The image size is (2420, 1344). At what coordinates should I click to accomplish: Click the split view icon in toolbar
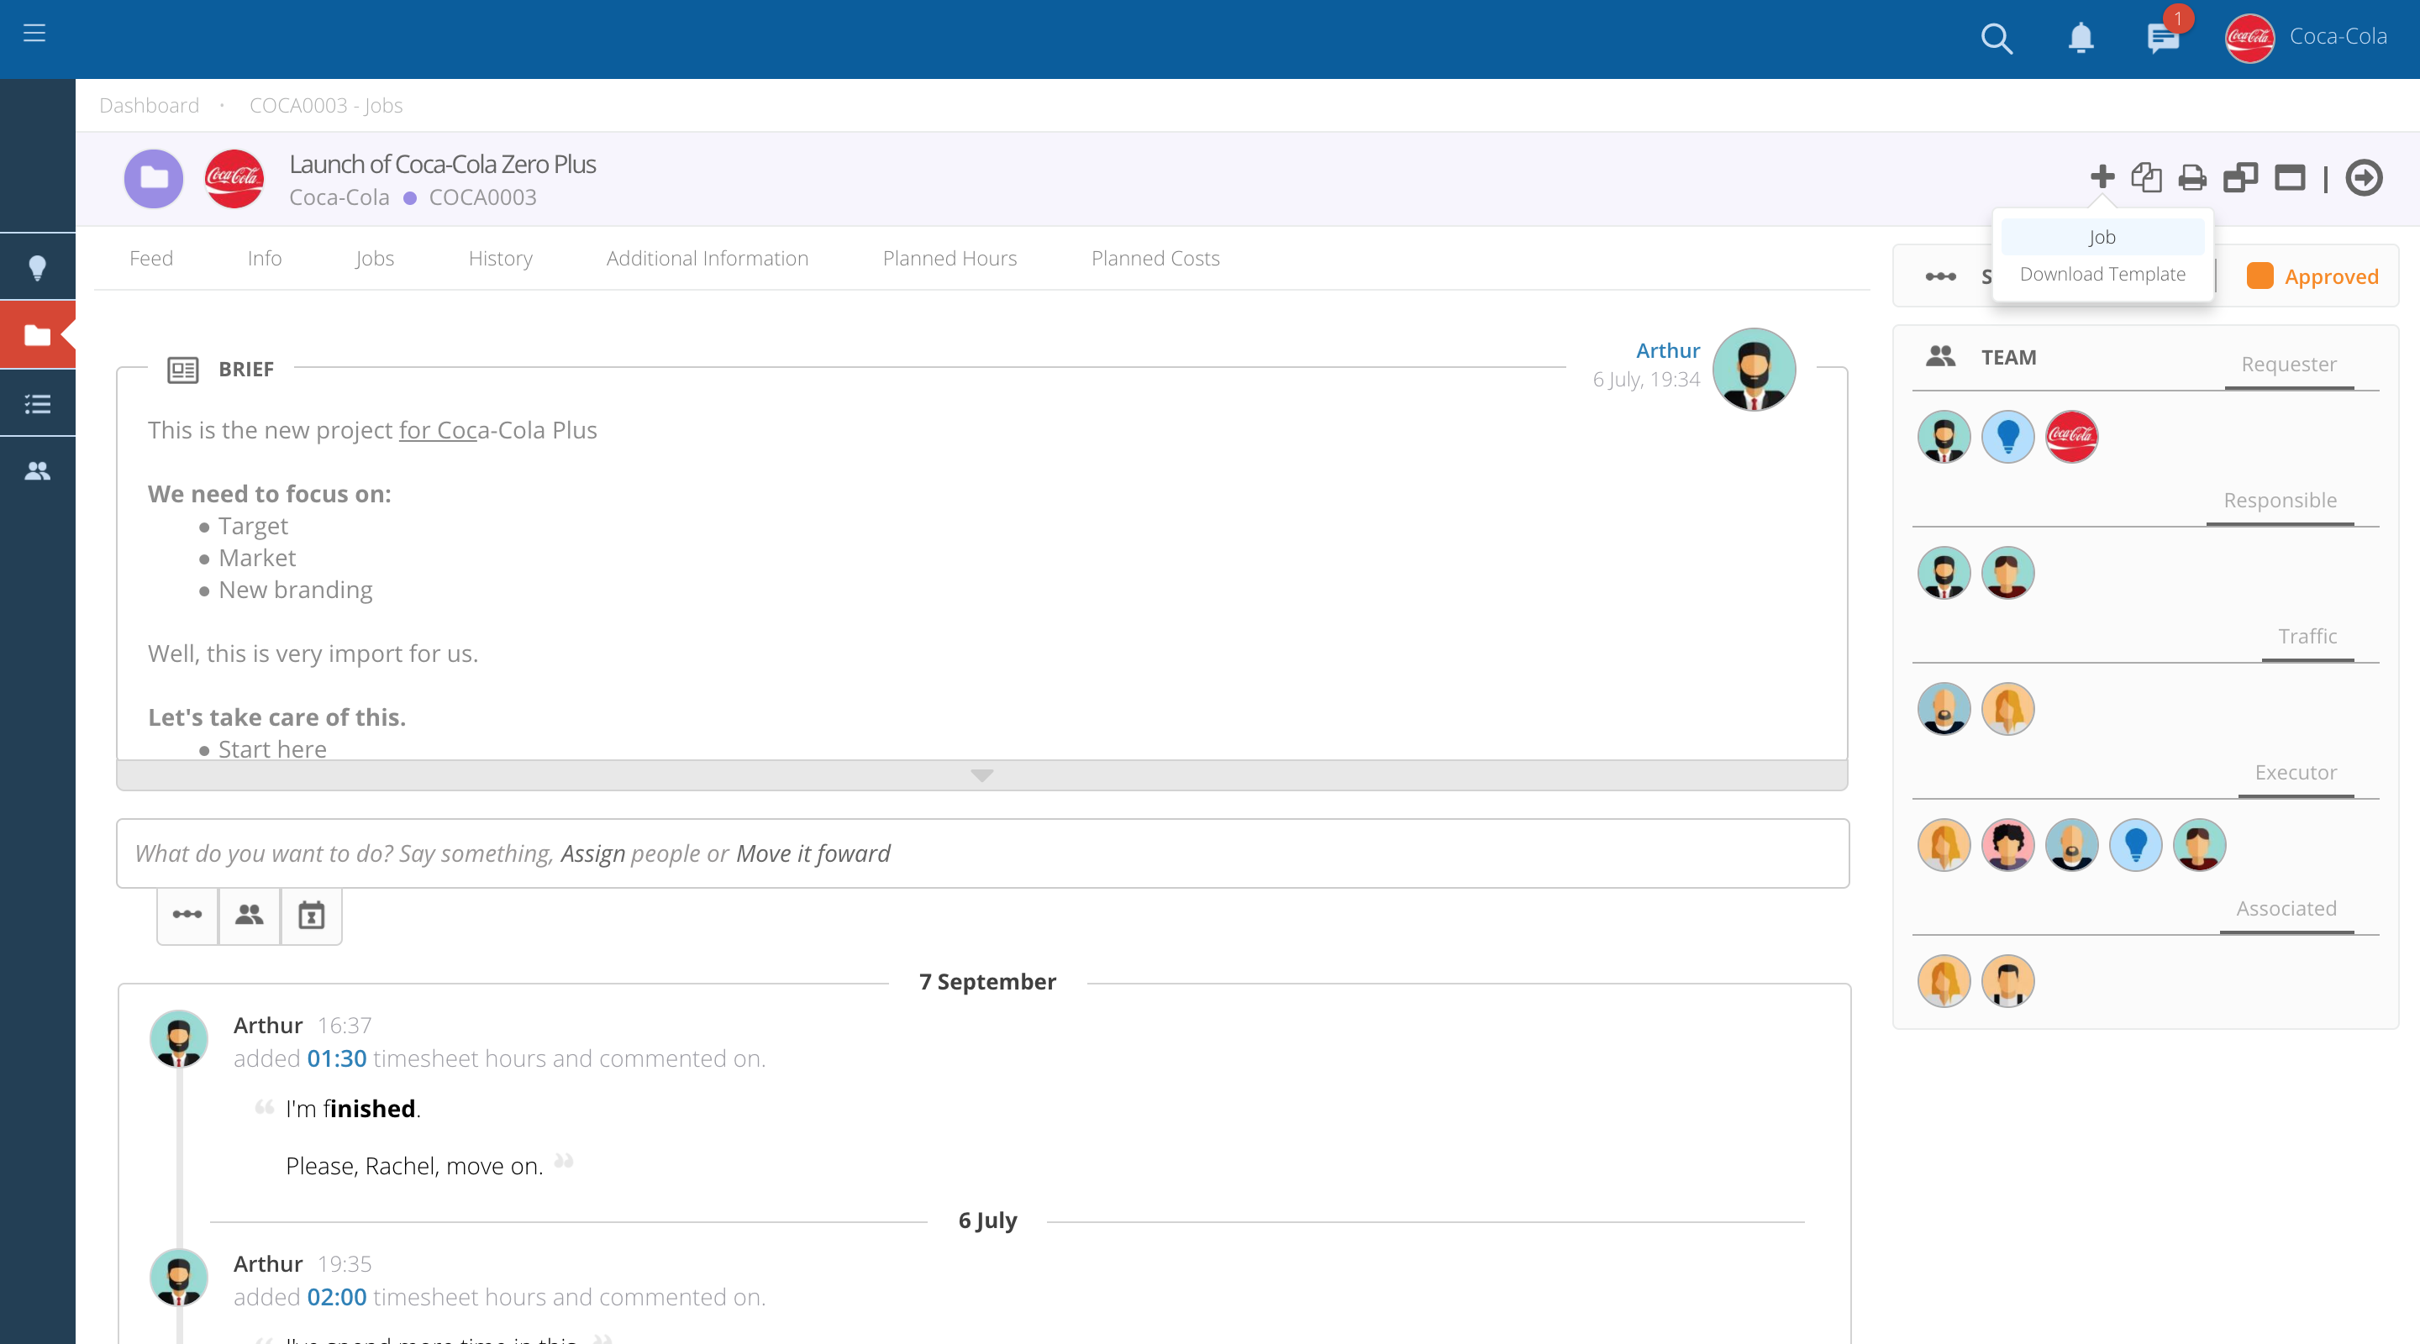coord(2239,177)
